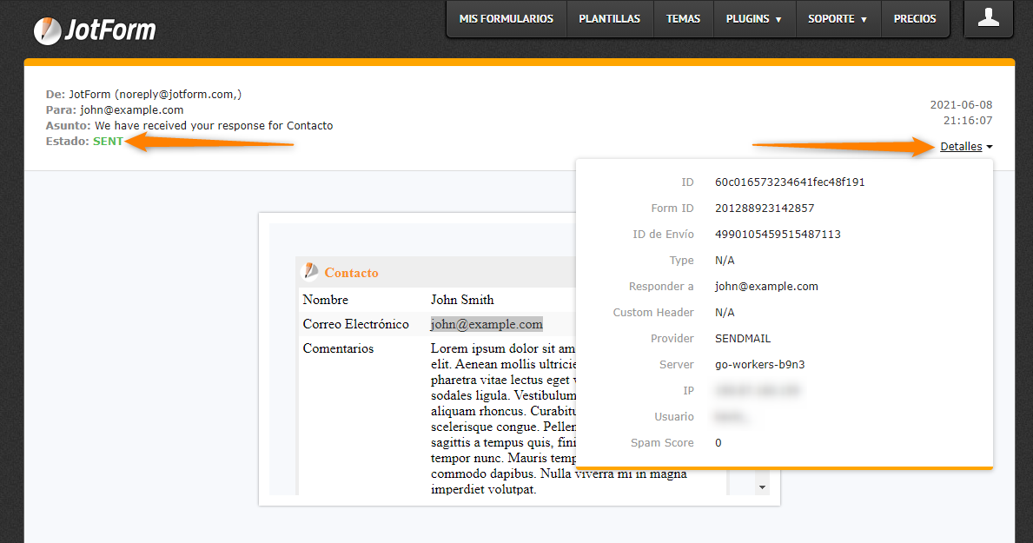Click the Form ID number 201288923142857
This screenshot has height=543, width=1033.
point(765,209)
